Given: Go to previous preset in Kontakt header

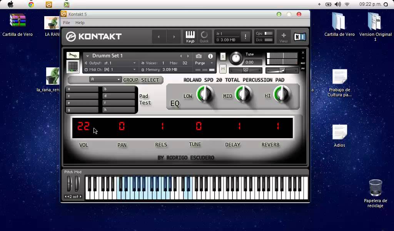Looking at the screenshot, I should (x=159, y=37).
